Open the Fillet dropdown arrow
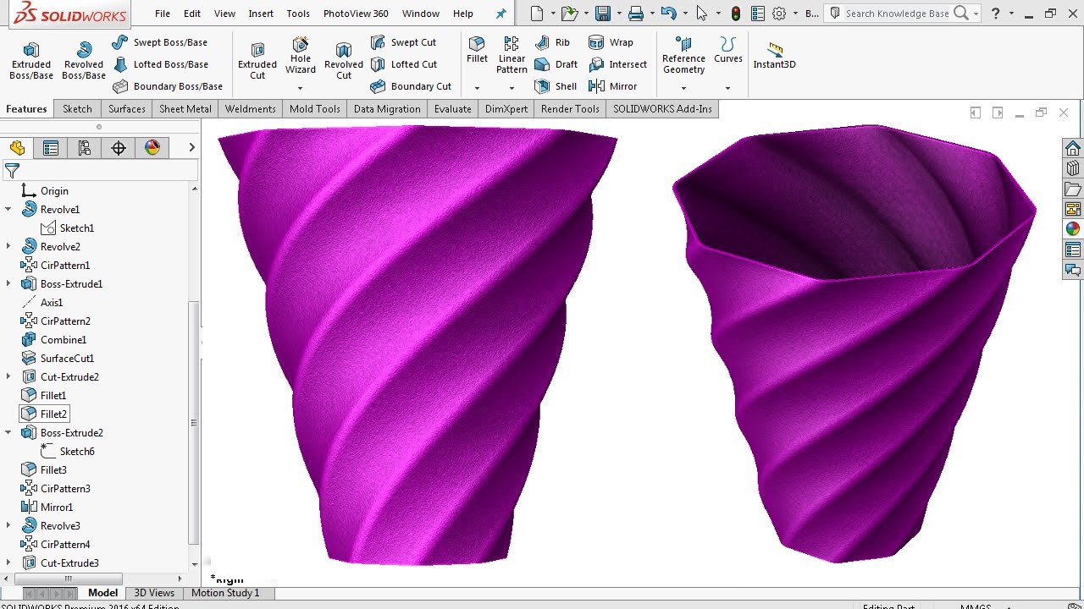The image size is (1084, 609). coord(477,88)
